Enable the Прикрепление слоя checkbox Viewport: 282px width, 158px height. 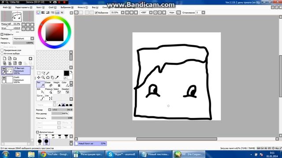(2, 50)
